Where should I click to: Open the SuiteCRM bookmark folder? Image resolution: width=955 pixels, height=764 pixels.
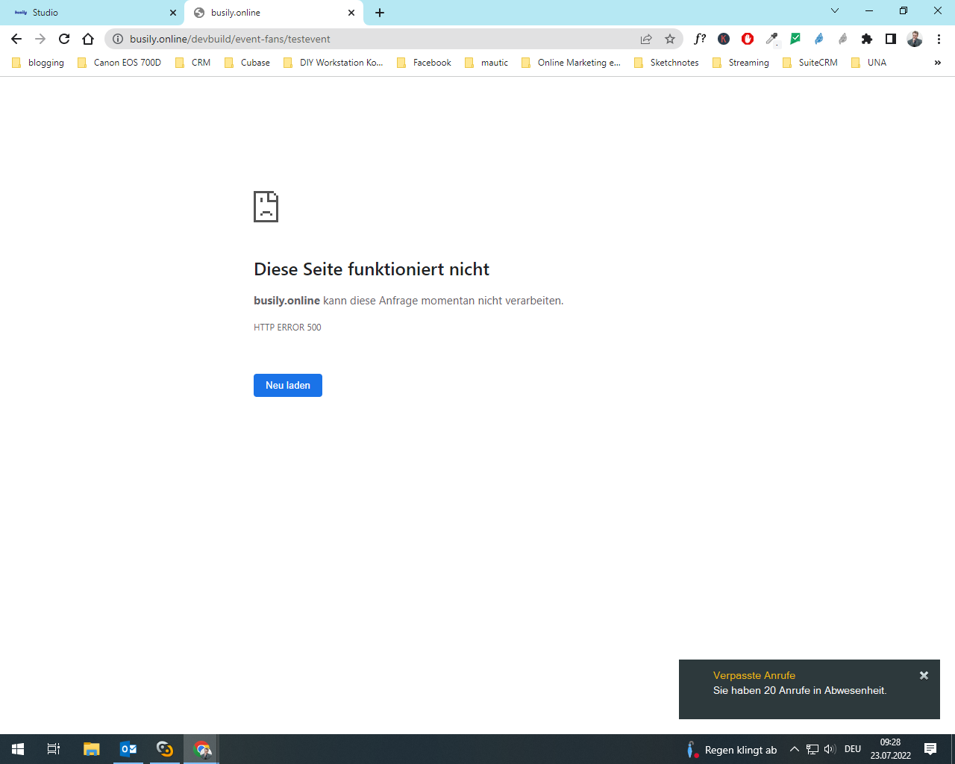[810, 63]
